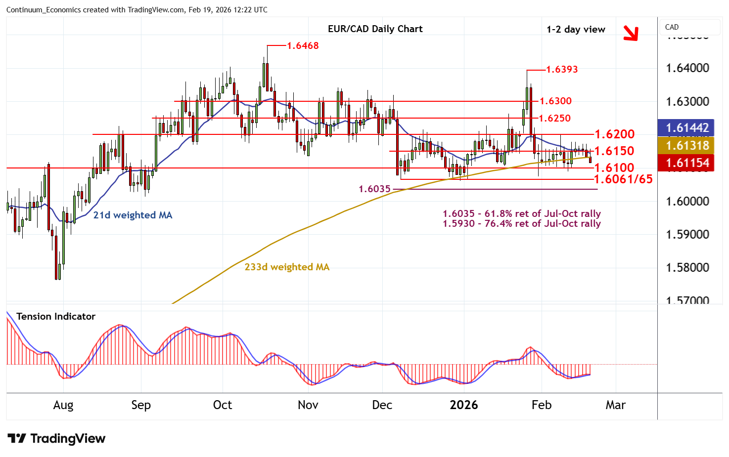
Task: Click the 1.6100 support level label
Action: pos(614,168)
